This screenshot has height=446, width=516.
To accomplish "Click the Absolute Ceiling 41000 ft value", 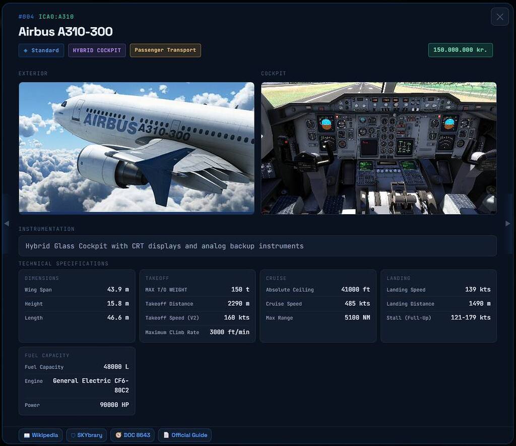I will 355,290.
